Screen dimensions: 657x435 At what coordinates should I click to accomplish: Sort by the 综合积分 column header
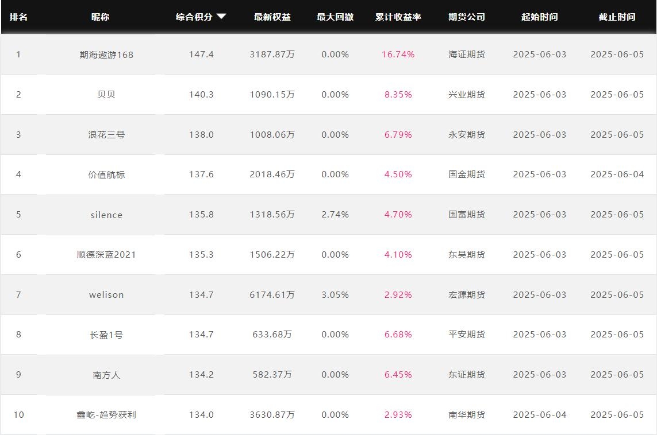tap(194, 17)
